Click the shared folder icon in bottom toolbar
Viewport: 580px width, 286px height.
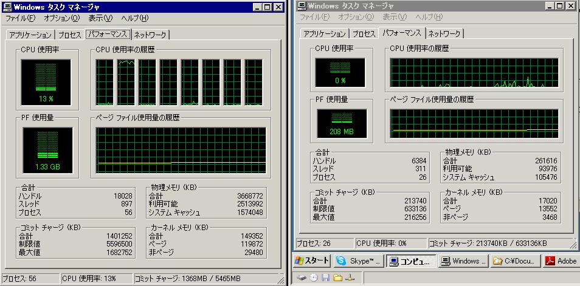coord(337,277)
